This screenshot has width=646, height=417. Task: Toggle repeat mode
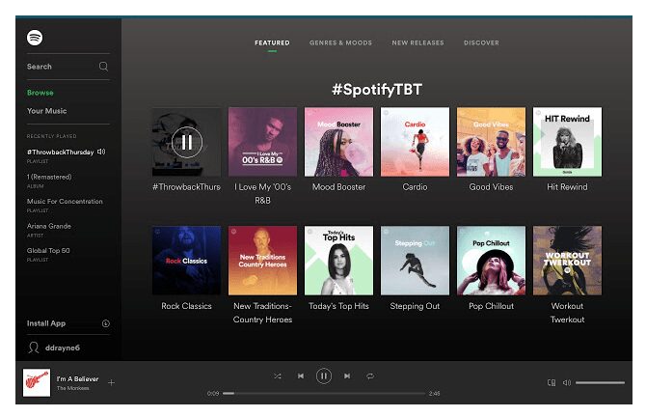pos(370,376)
